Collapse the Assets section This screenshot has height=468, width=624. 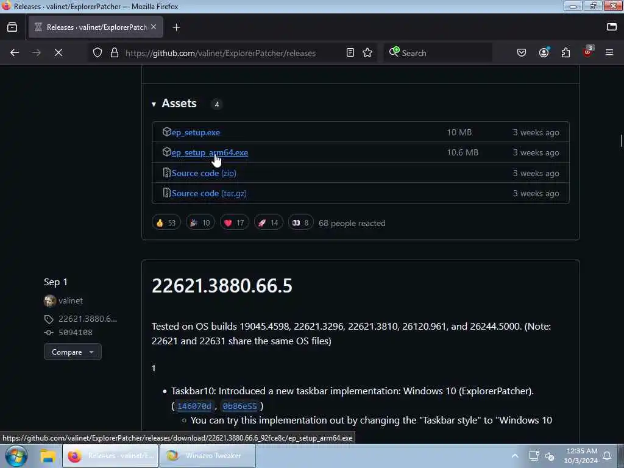(174, 104)
